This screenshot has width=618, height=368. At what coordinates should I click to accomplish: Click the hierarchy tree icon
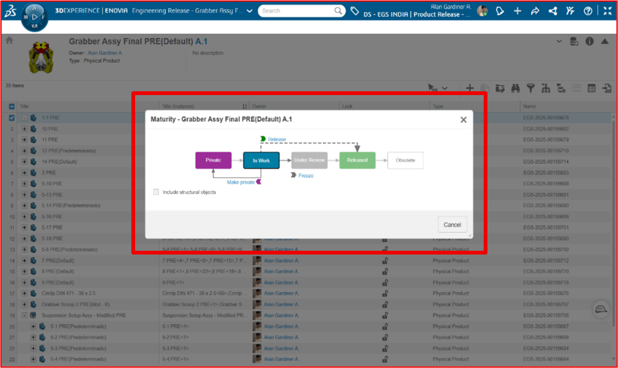(x=546, y=88)
